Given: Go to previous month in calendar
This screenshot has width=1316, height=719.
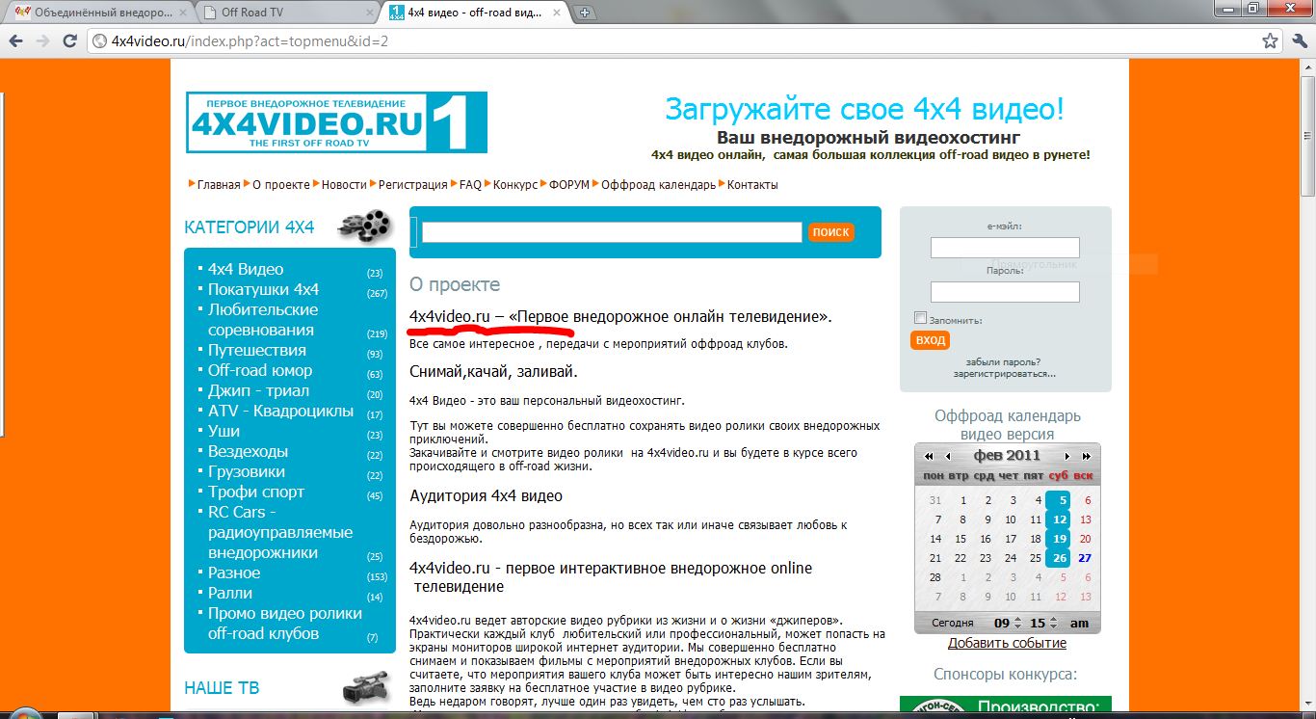Looking at the screenshot, I should pos(947,456).
